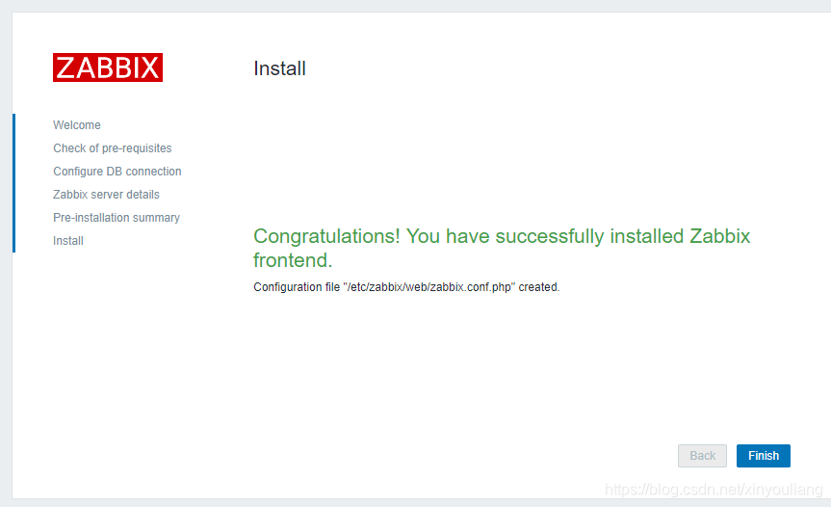Screen dimensions: 831x507
Task: Open the Check of pre-requisites step
Action: pyautogui.click(x=113, y=148)
